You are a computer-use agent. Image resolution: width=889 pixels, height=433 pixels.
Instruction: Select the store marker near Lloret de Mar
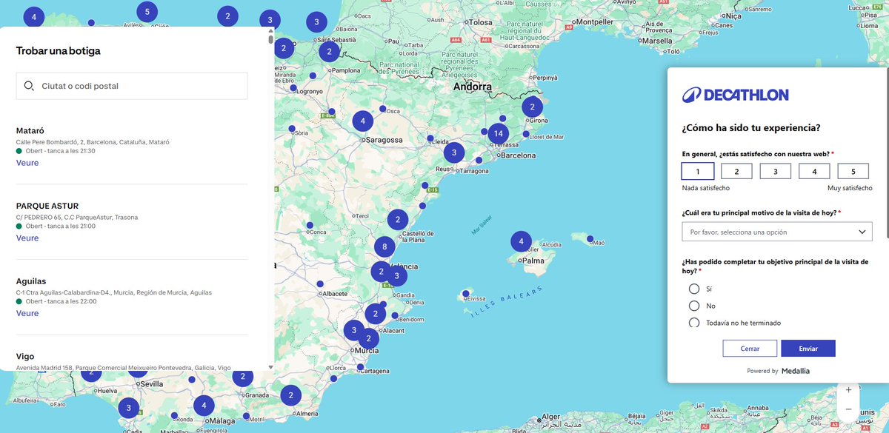pos(526,134)
